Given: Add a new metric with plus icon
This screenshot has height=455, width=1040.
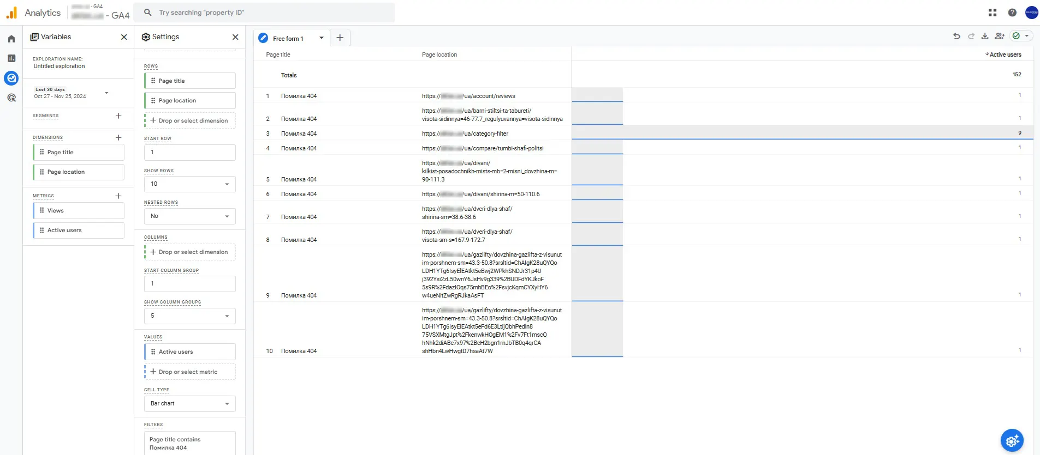Looking at the screenshot, I should click(118, 196).
